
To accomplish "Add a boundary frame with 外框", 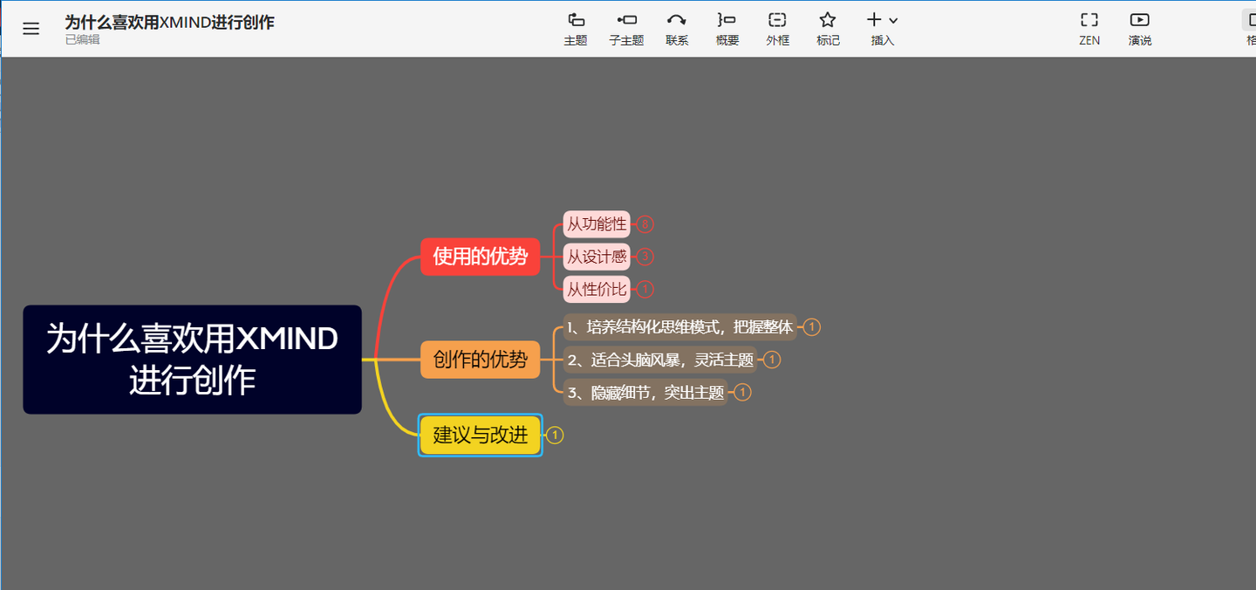I will pyautogui.click(x=777, y=28).
